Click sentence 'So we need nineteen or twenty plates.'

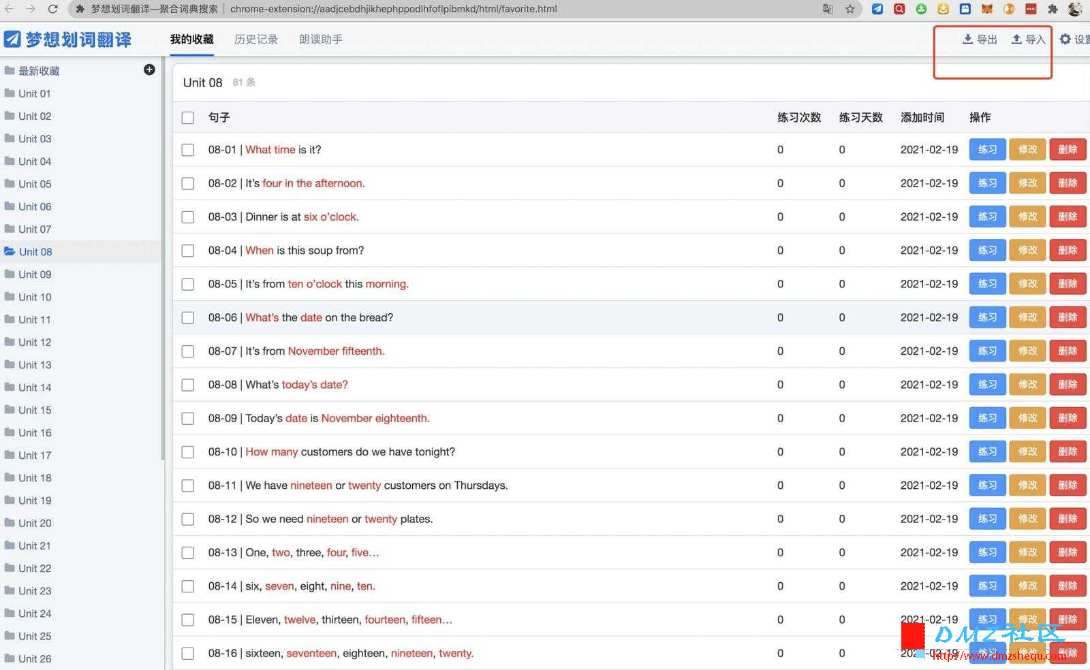pos(339,519)
